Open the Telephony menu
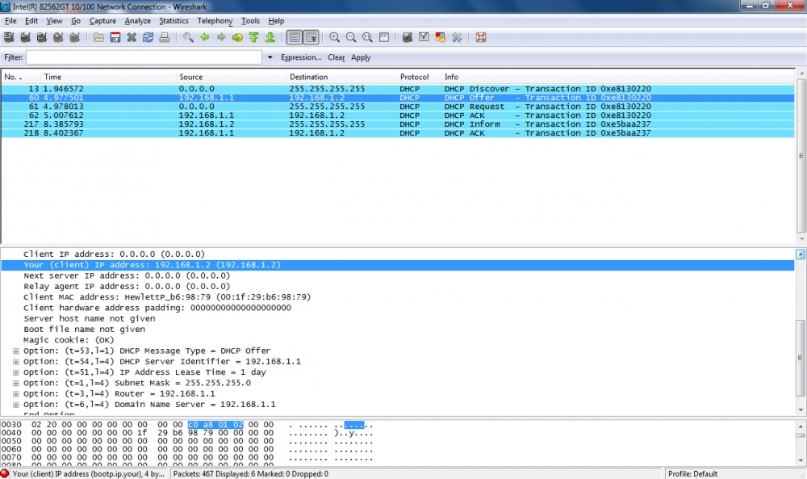Image resolution: width=807 pixels, height=479 pixels. [x=214, y=20]
